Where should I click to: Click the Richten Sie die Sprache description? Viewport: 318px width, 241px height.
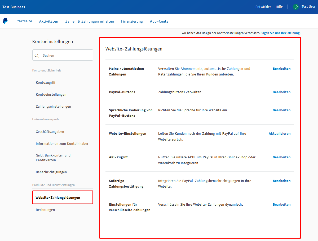193,110
